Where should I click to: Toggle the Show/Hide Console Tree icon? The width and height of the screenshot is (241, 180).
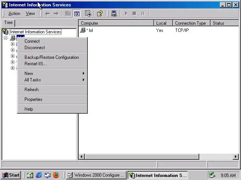pos(77,14)
